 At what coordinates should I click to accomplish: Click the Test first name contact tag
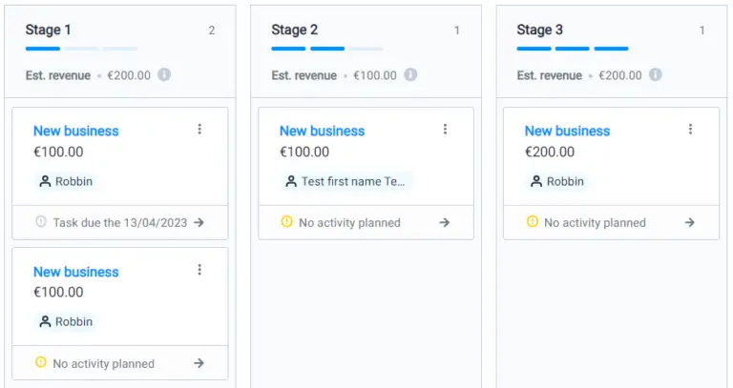346,181
